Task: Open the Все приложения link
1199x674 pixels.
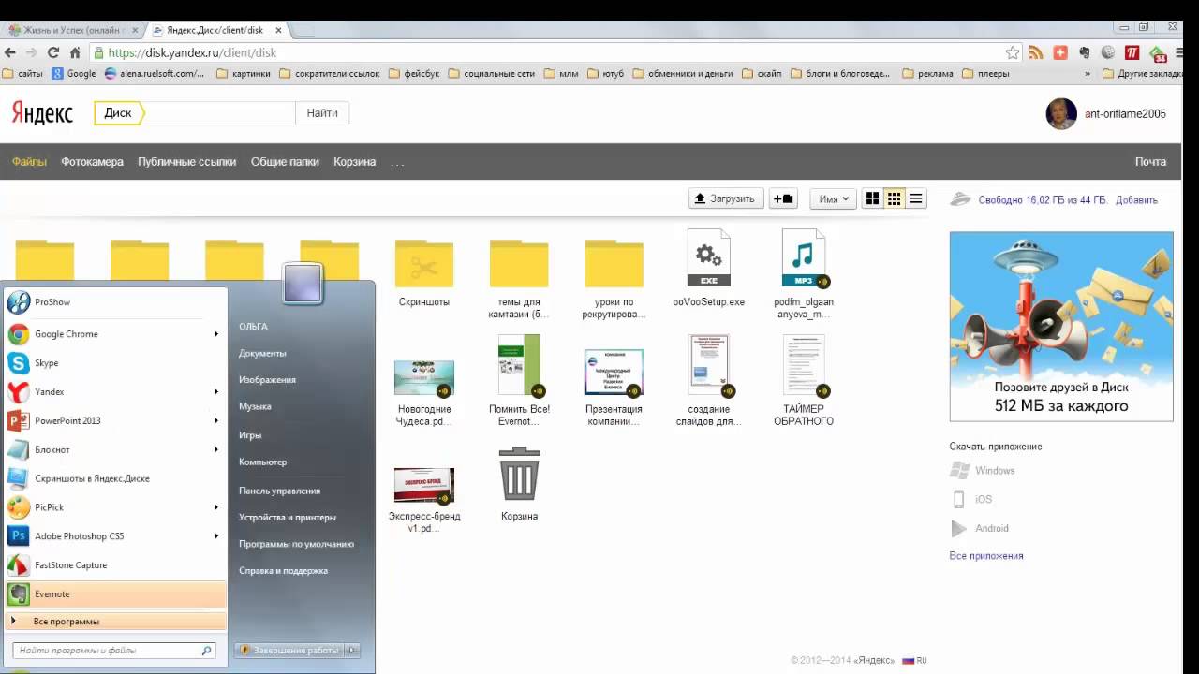Action: (986, 556)
